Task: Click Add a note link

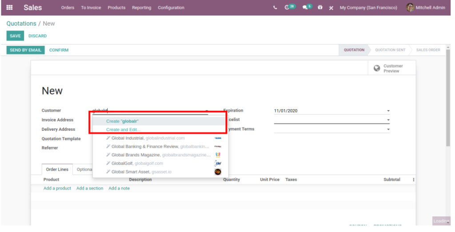Action: coord(119,188)
